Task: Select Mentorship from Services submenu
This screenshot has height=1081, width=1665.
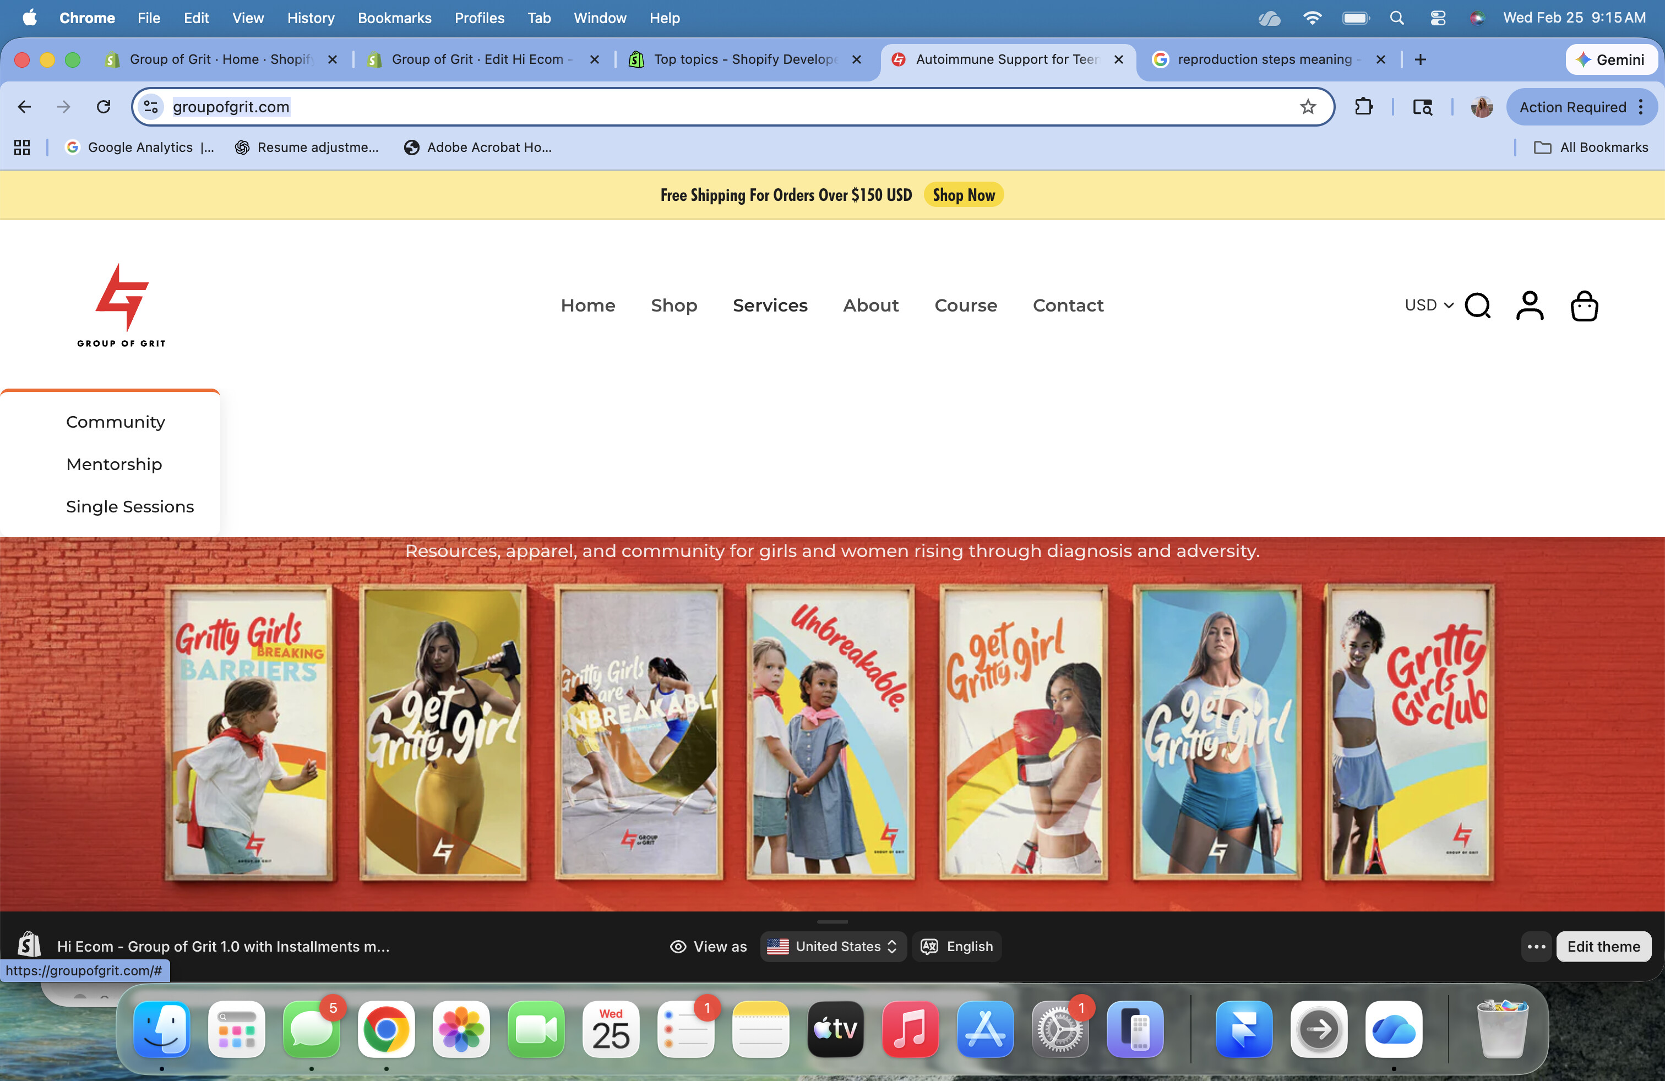Action: click(114, 465)
